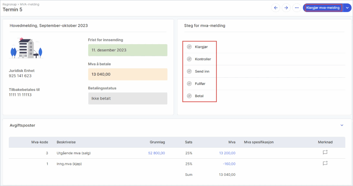Click the Kontroller step status icon
Image resolution: width=353 pixels, height=186 pixels.
click(x=189, y=59)
